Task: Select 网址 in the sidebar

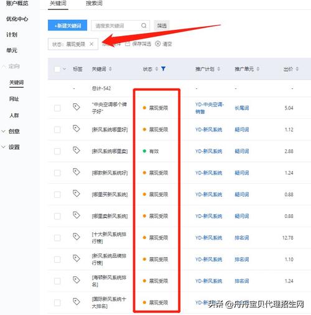Action: 14,99
